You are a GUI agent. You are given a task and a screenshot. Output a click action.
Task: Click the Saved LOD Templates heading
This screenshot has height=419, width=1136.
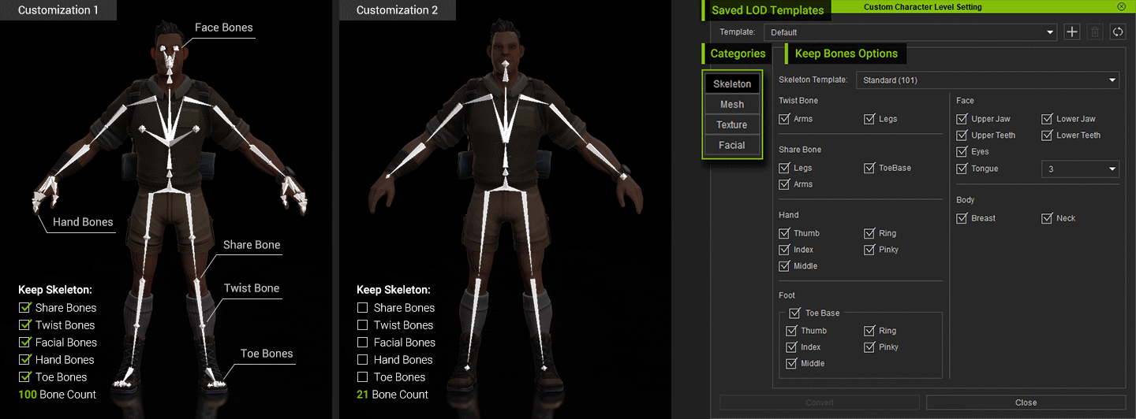pyautogui.click(x=768, y=10)
